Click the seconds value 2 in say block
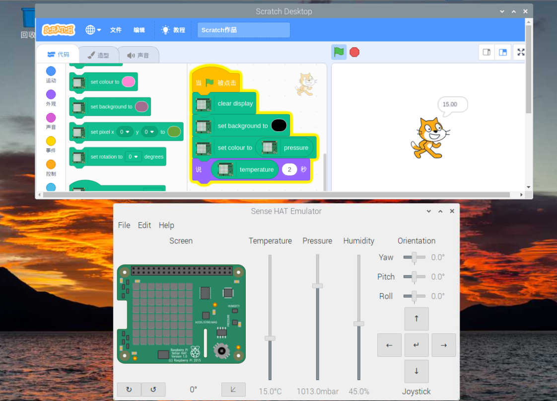Viewport: 557px width, 401px height. coord(289,169)
